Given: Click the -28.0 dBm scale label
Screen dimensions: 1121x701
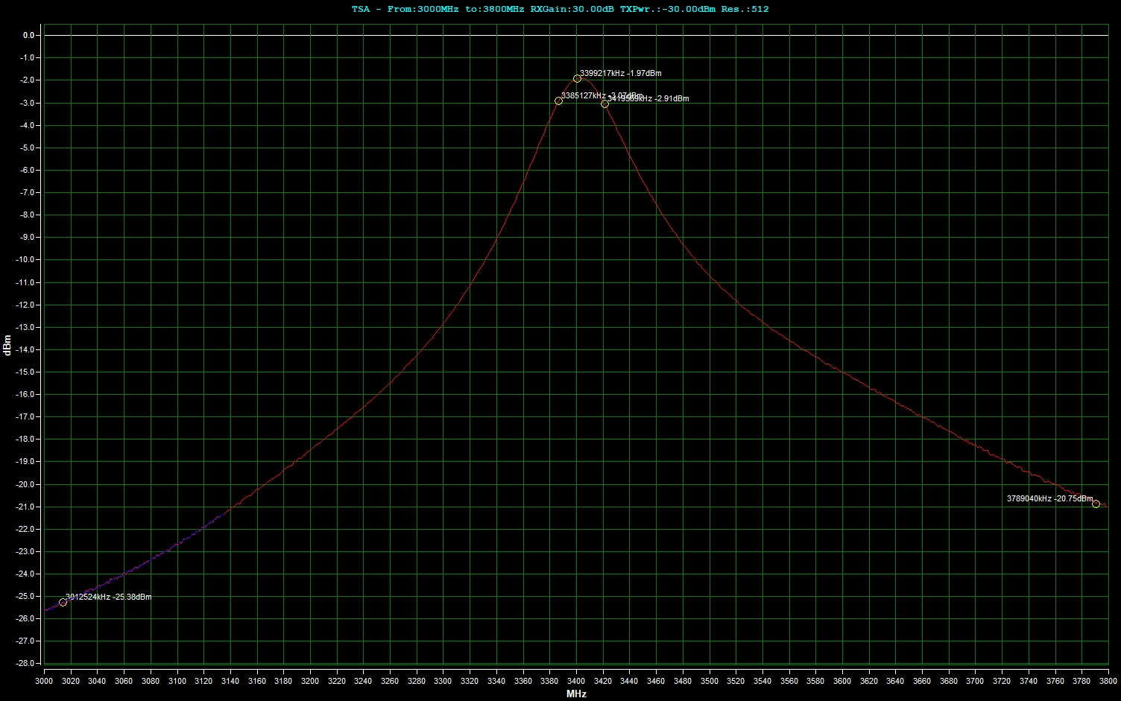Looking at the screenshot, I should [x=24, y=662].
